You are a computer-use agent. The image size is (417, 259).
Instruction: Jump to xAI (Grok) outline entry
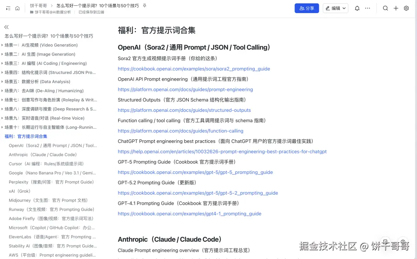pos(20,191)
